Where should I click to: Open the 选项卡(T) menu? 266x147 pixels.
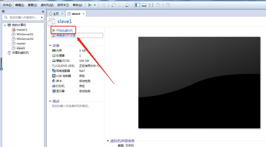pyautogui.click(x=63, y=5)
